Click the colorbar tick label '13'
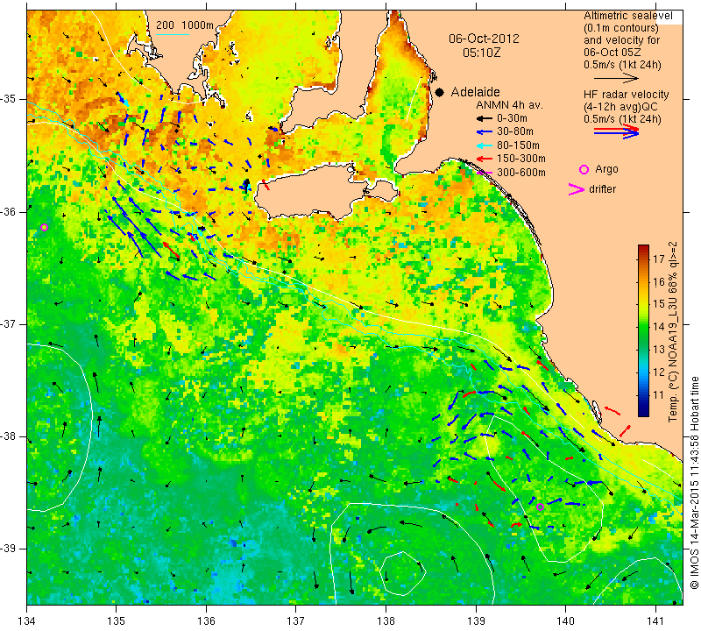The height and width of the screenshot is (631, 701). point(659,350)
